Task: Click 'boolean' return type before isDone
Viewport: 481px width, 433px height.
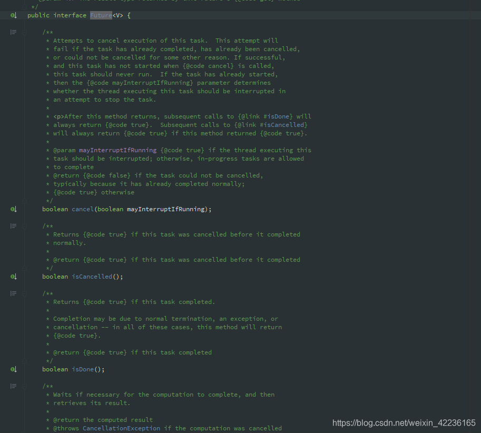Action: pyautogui.click(x=55, y=369)
